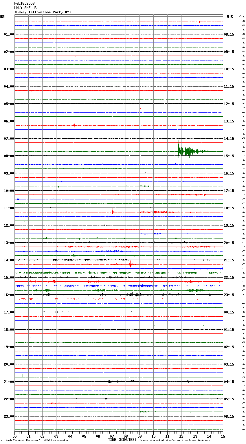
Task: Click the '09' tick label on minutes axis
Action: 139,436
